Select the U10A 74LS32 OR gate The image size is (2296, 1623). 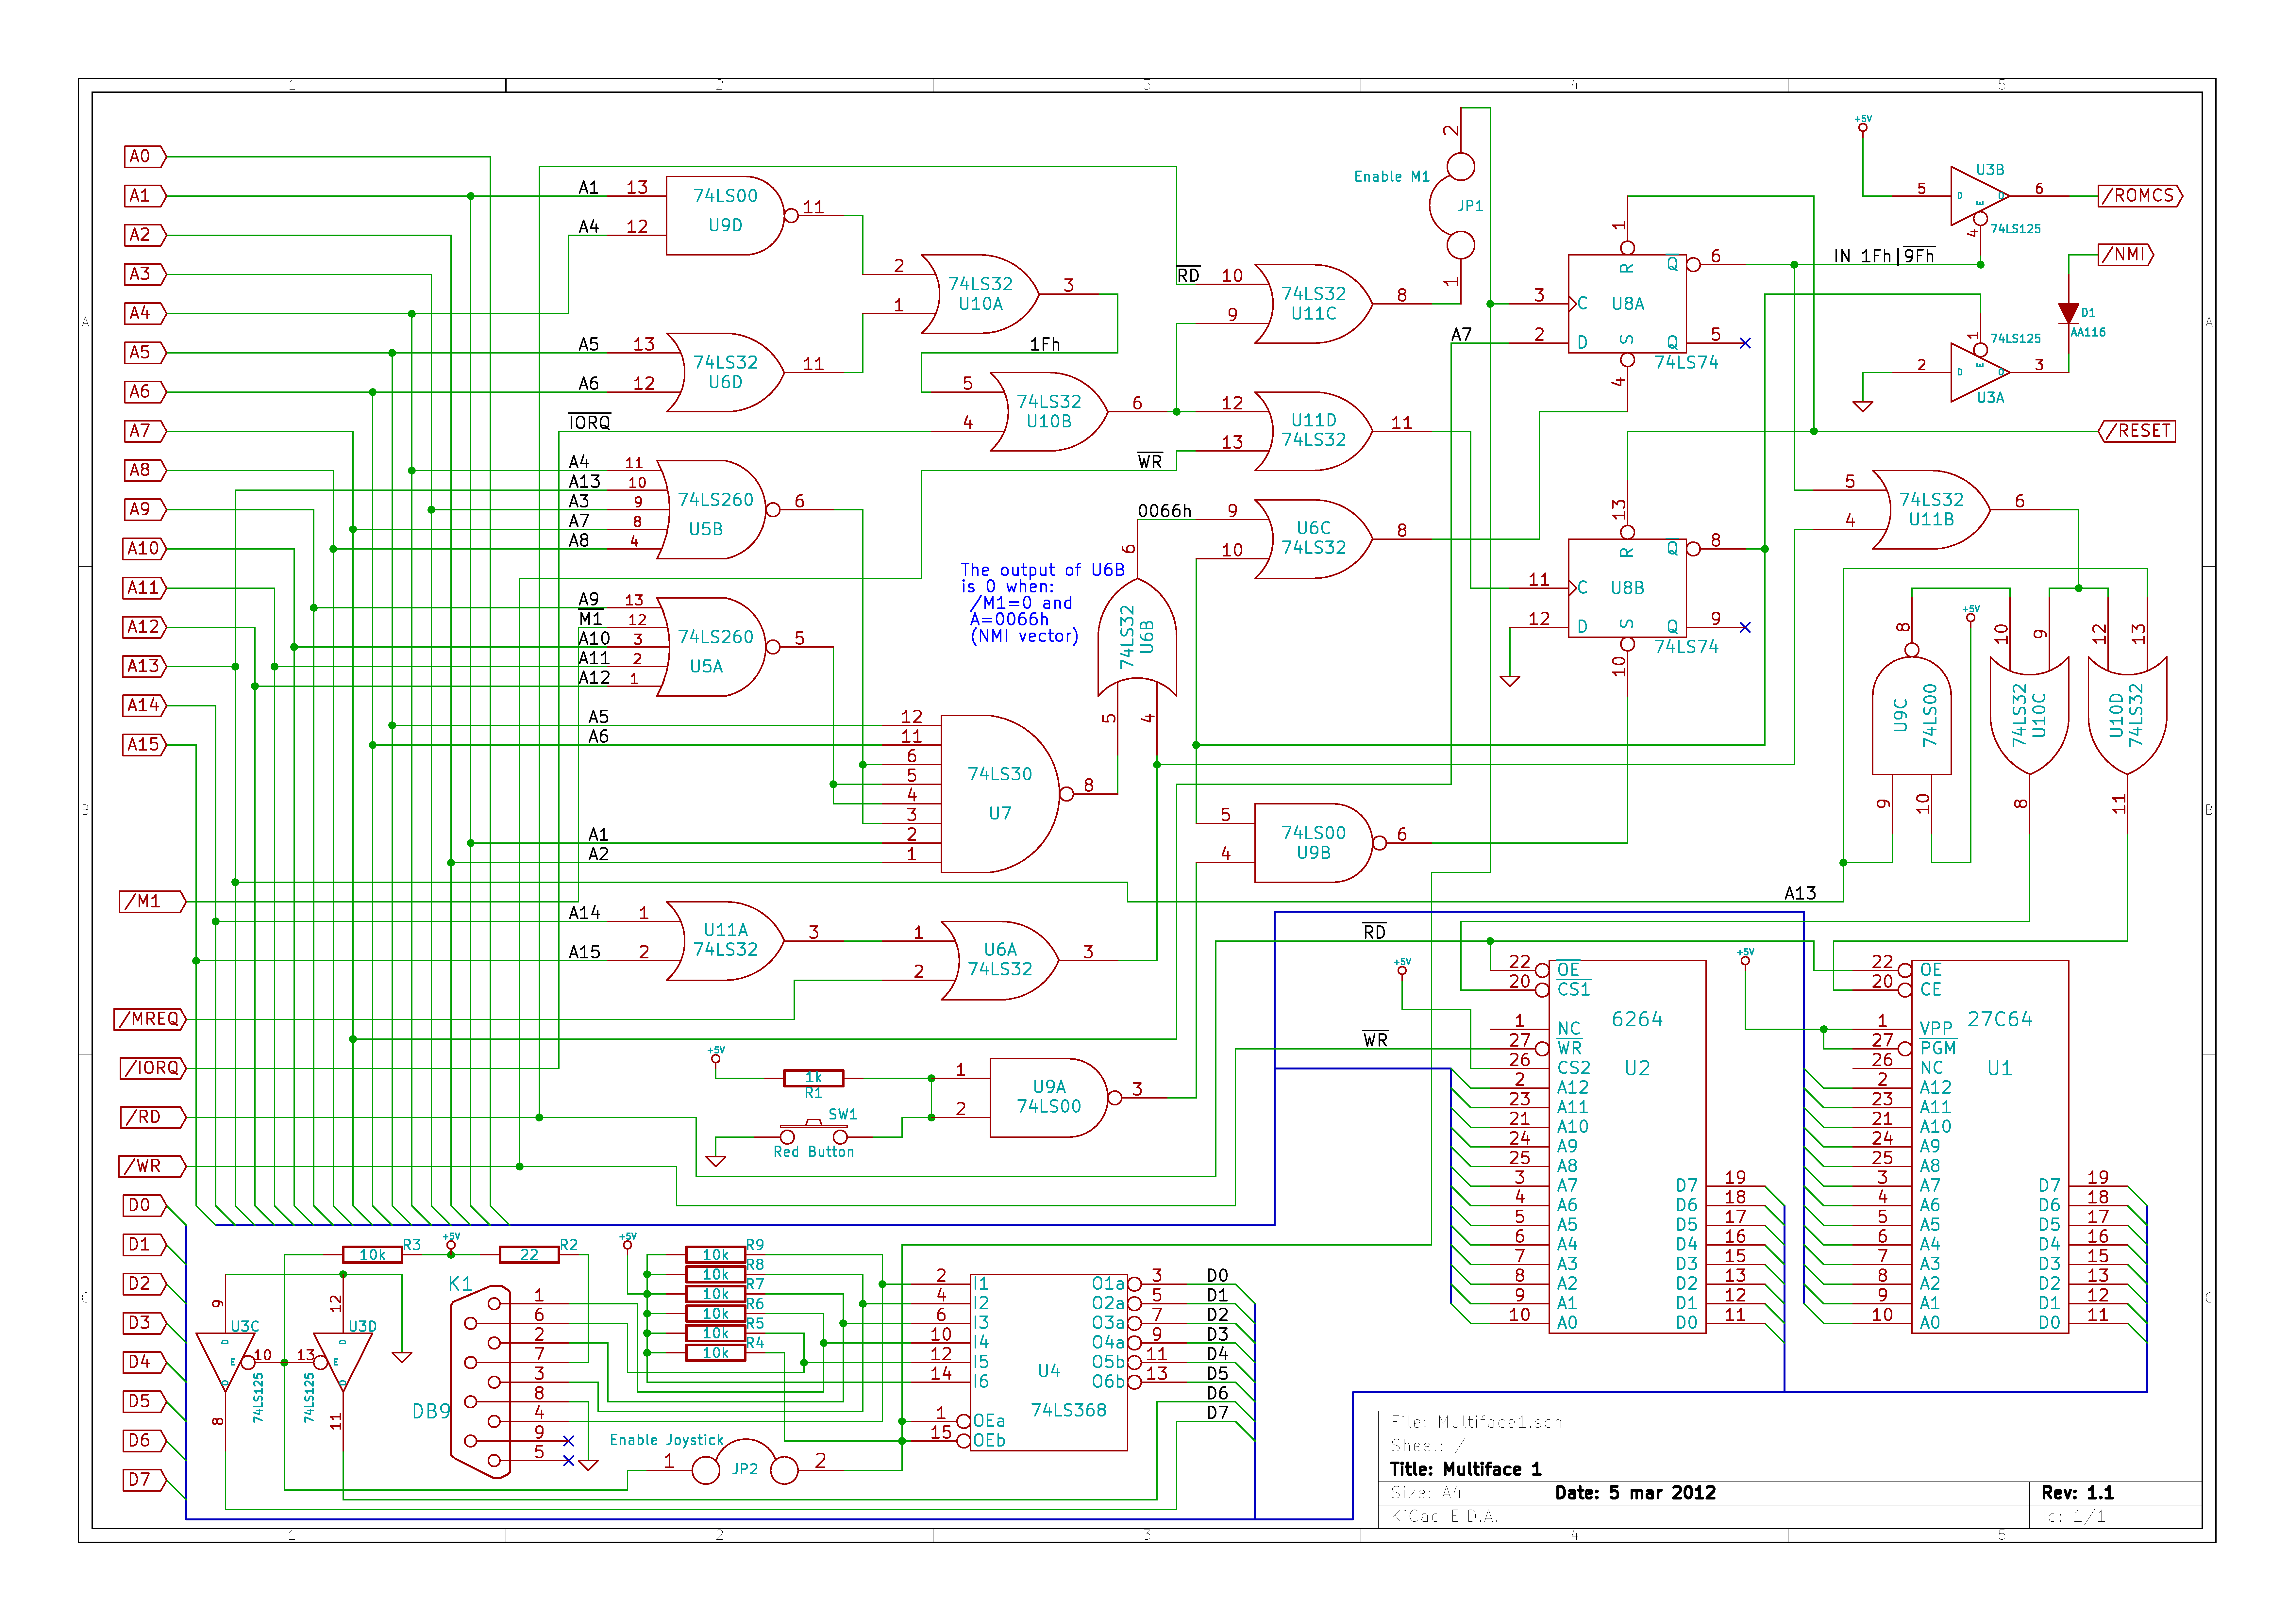(x=980, y=294)
